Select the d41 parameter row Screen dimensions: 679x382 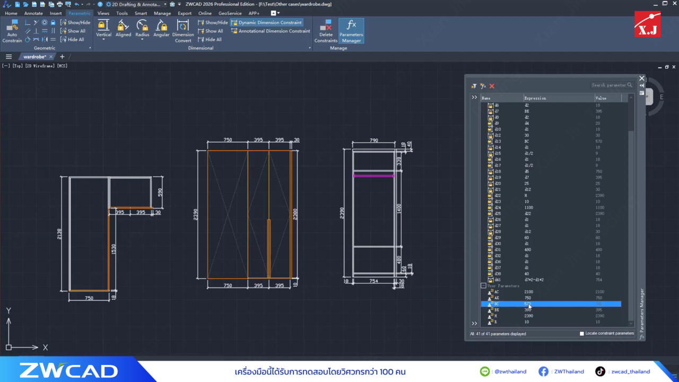[x=551, y=280]
